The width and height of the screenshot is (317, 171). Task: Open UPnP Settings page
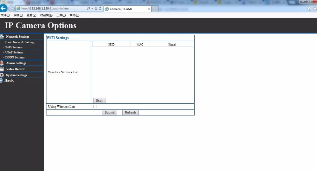[x=14, y=52]
